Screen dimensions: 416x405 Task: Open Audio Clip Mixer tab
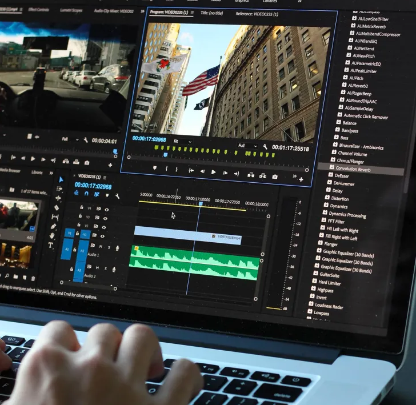coord(114,11)
